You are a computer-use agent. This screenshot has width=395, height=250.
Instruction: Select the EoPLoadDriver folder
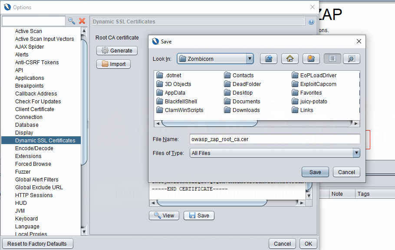tap(314, 76)
